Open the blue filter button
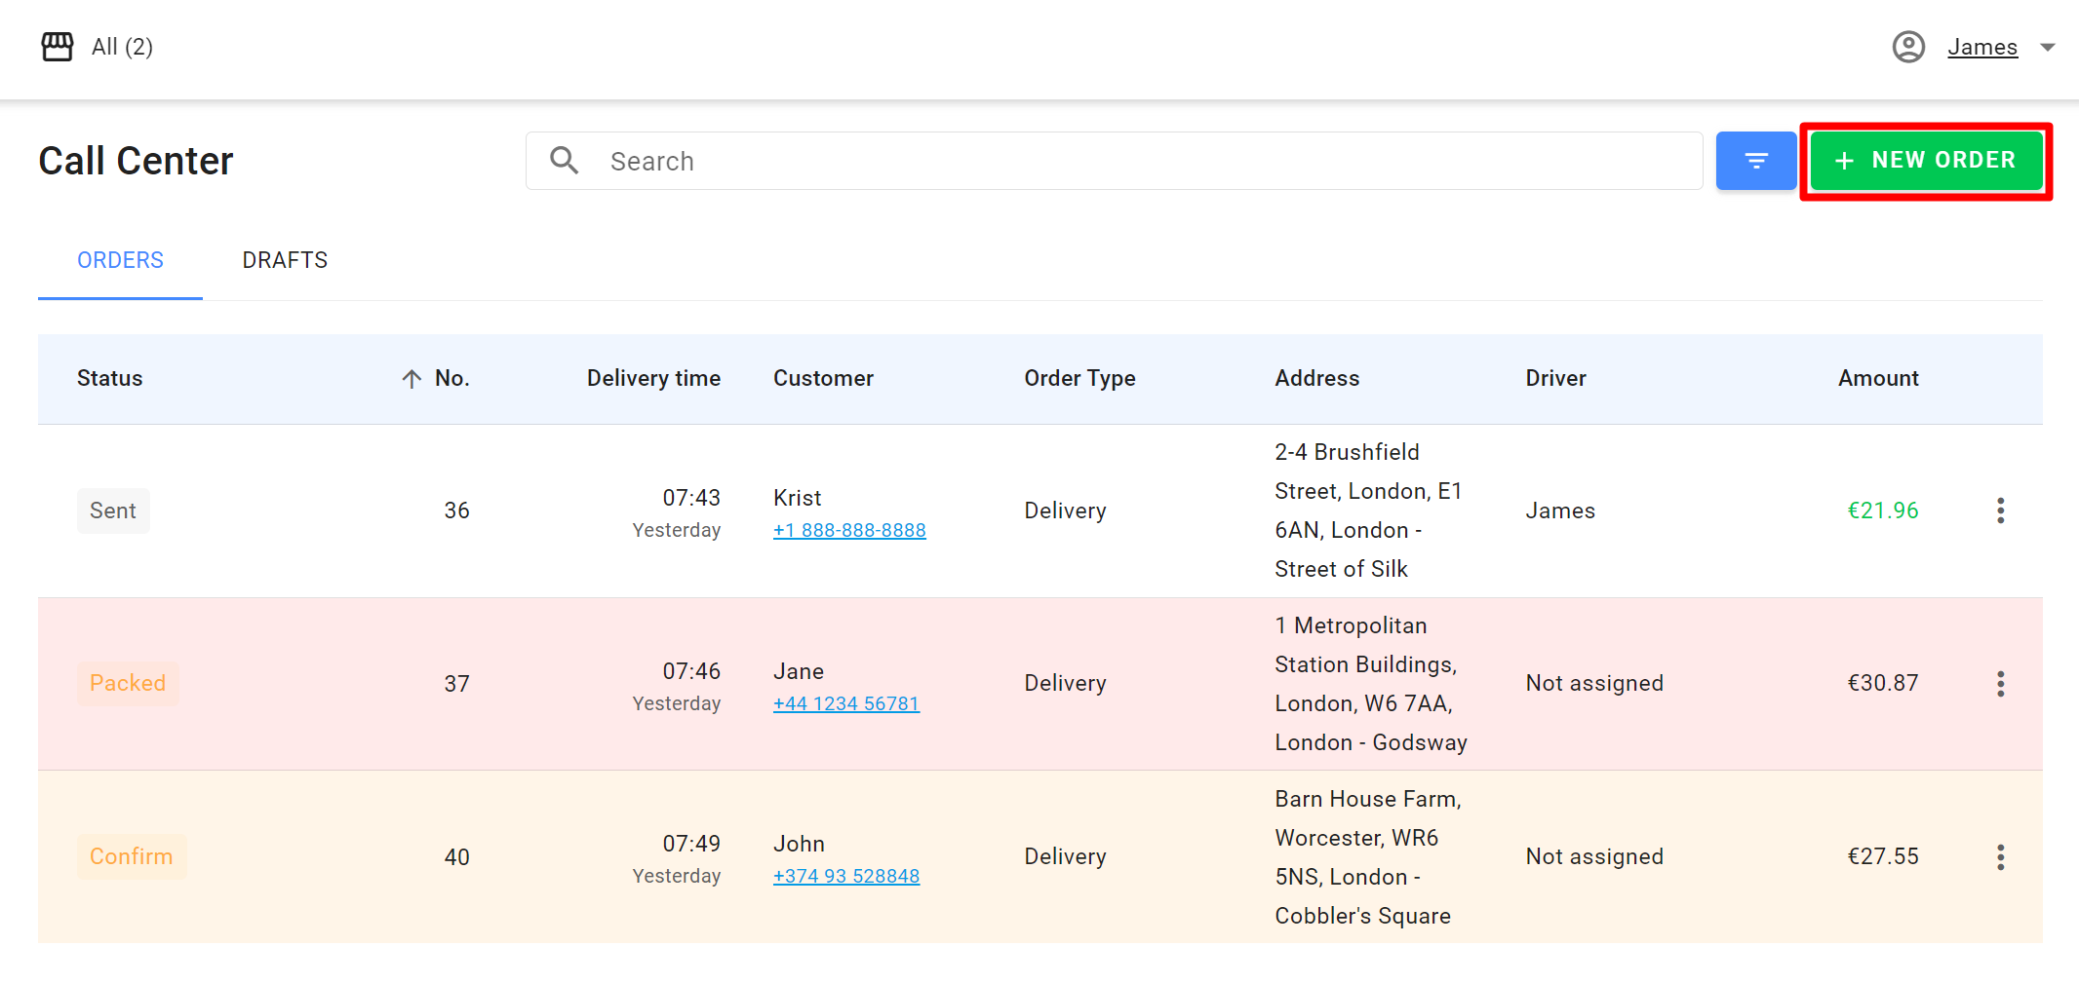Image resolution: width=2079 pixels, height=983 pixels. (x=1756, y=161)
